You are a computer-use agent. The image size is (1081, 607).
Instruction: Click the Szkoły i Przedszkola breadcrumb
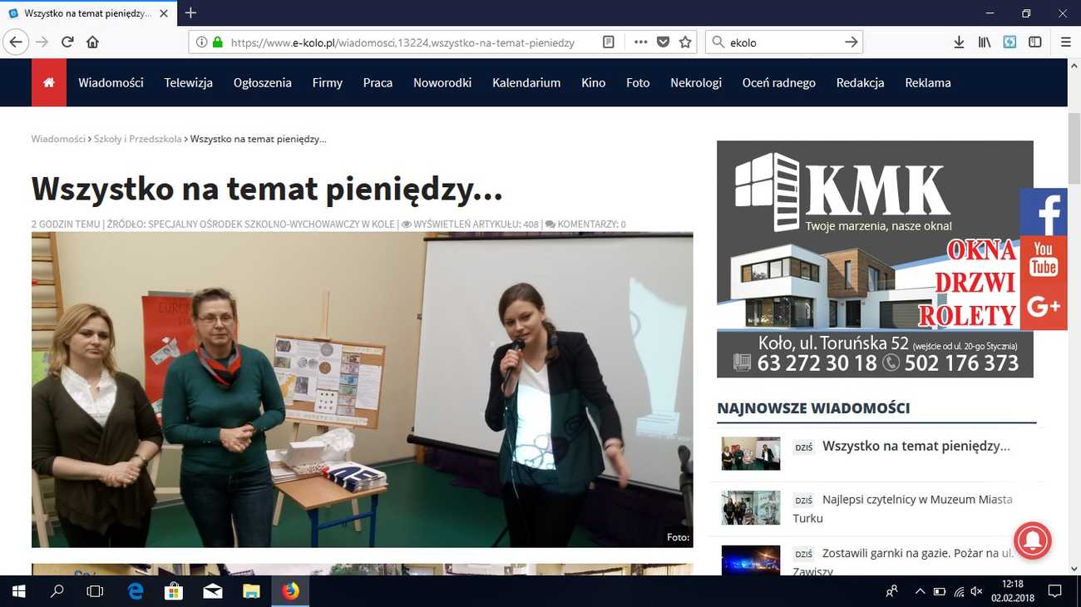pos(137,139)
